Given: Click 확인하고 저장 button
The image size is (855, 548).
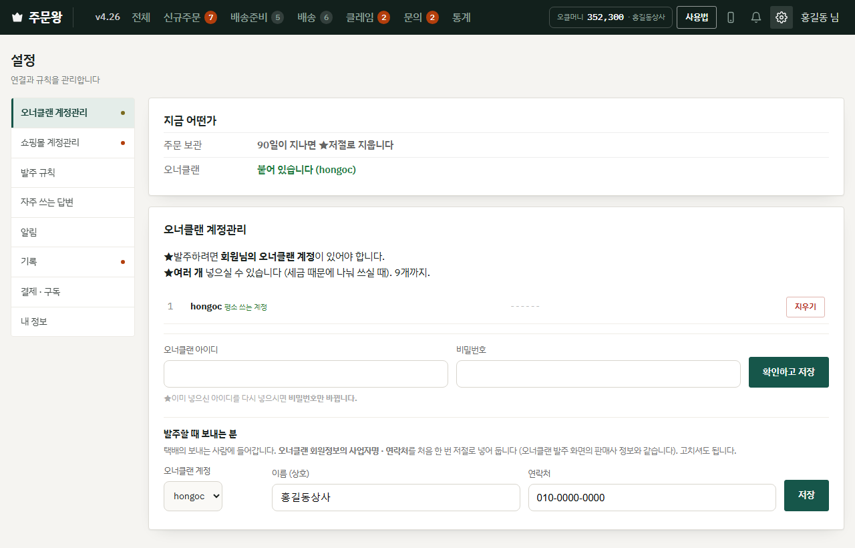Looking at the screenshot, I should (x=789, y=372).
